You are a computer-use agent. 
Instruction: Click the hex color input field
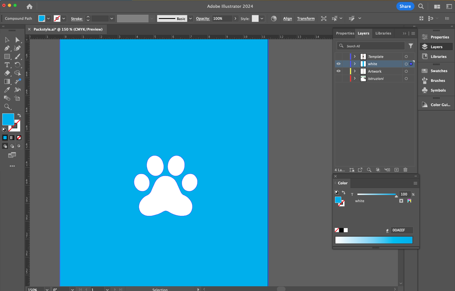[x=401, y=230]
